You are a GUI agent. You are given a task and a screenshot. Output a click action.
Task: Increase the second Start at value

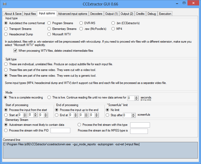[35, 114]
